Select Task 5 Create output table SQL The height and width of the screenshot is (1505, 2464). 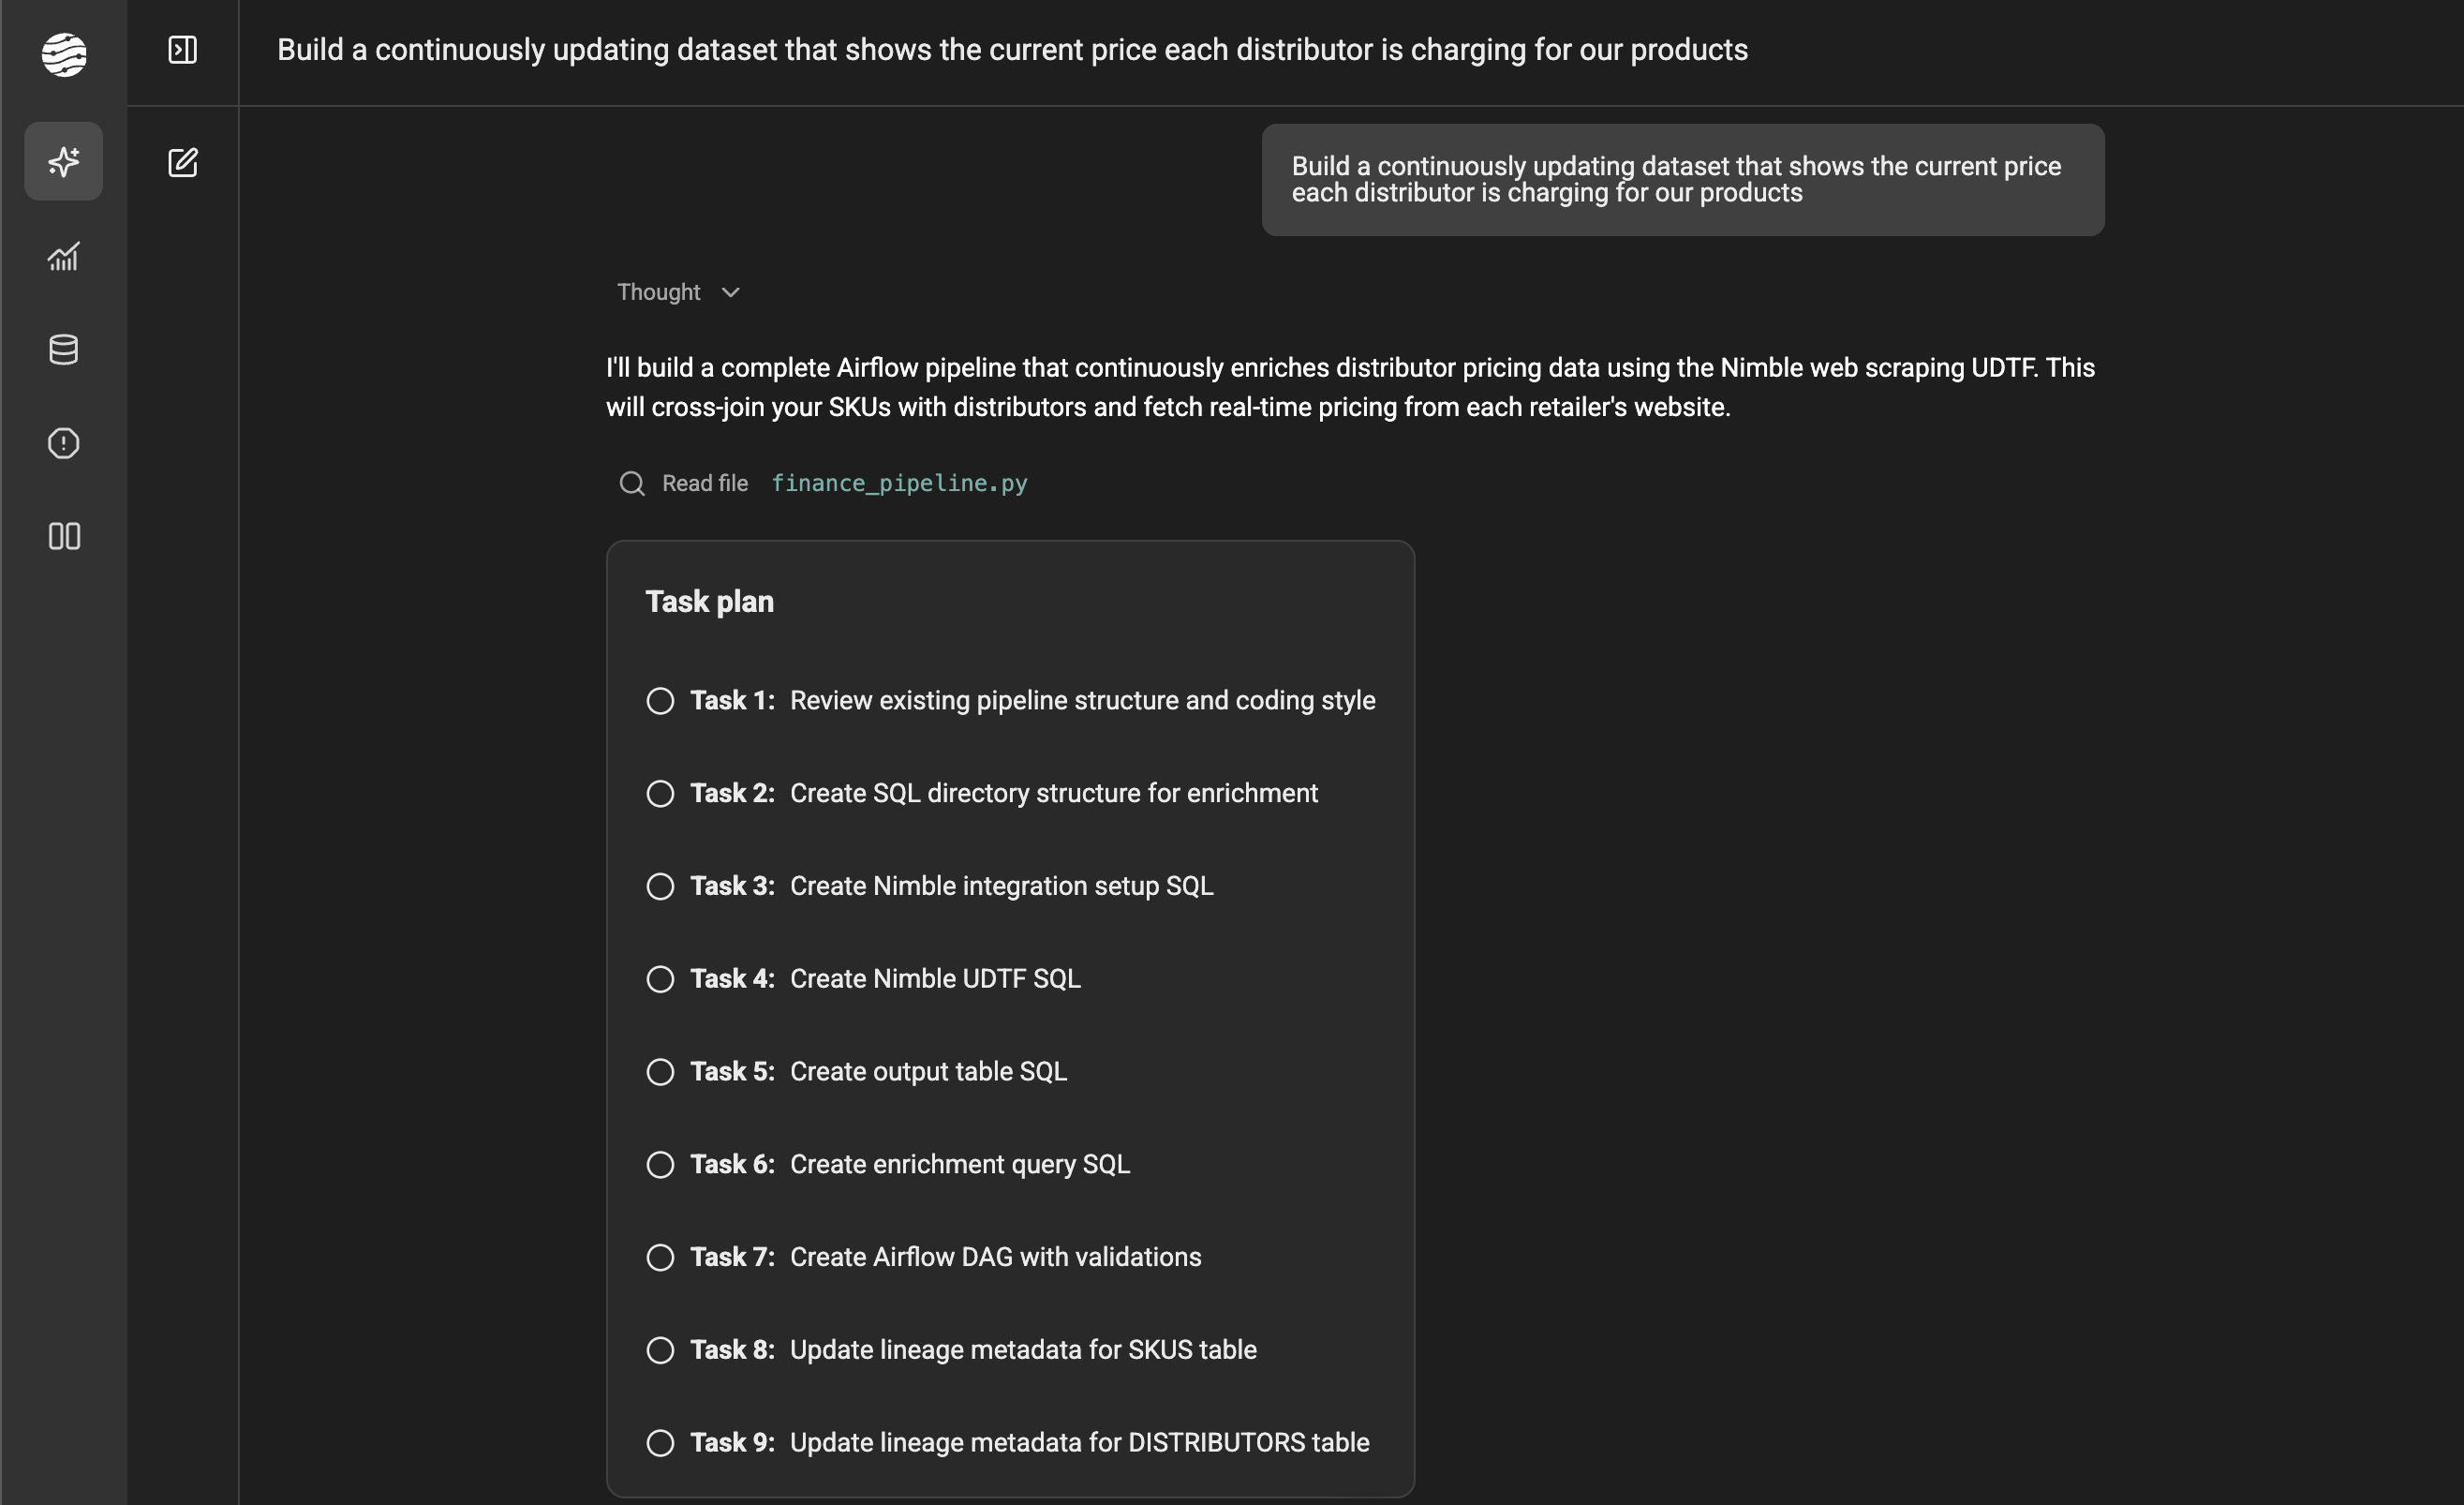tap(927, 1072)
